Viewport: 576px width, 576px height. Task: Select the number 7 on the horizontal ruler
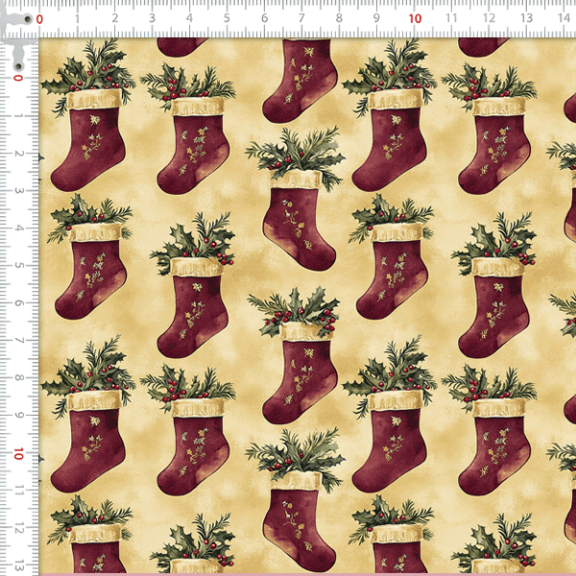pyautogui.click(x=301, y=18)
